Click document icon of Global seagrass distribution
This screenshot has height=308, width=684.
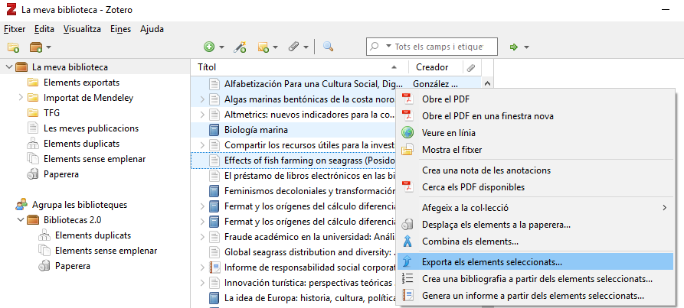214,252
